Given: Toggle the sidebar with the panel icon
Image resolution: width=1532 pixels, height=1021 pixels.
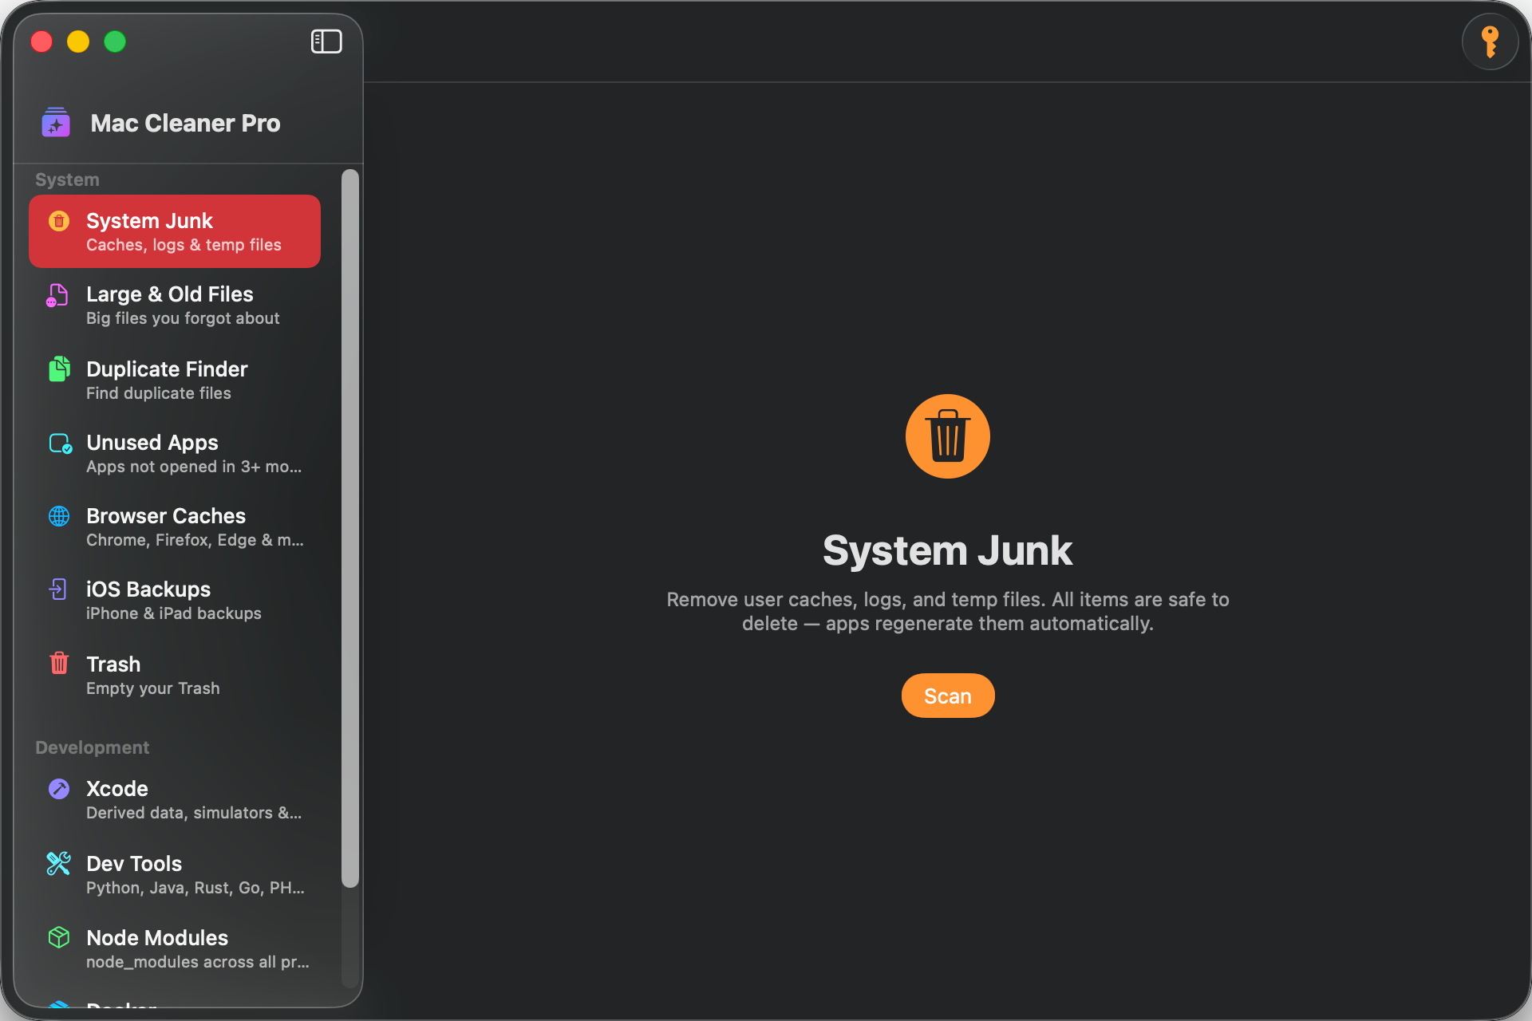Looking at the screenshot, I should coord(326,41).
